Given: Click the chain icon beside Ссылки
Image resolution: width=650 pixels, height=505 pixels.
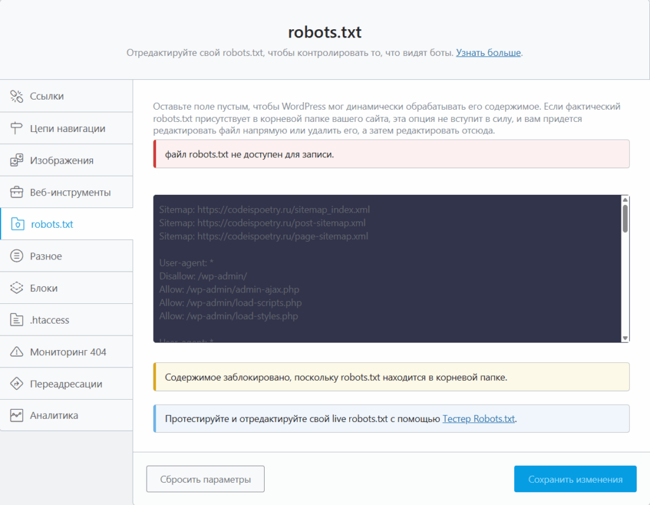Looking at the screenshot, I should [17, 96].
